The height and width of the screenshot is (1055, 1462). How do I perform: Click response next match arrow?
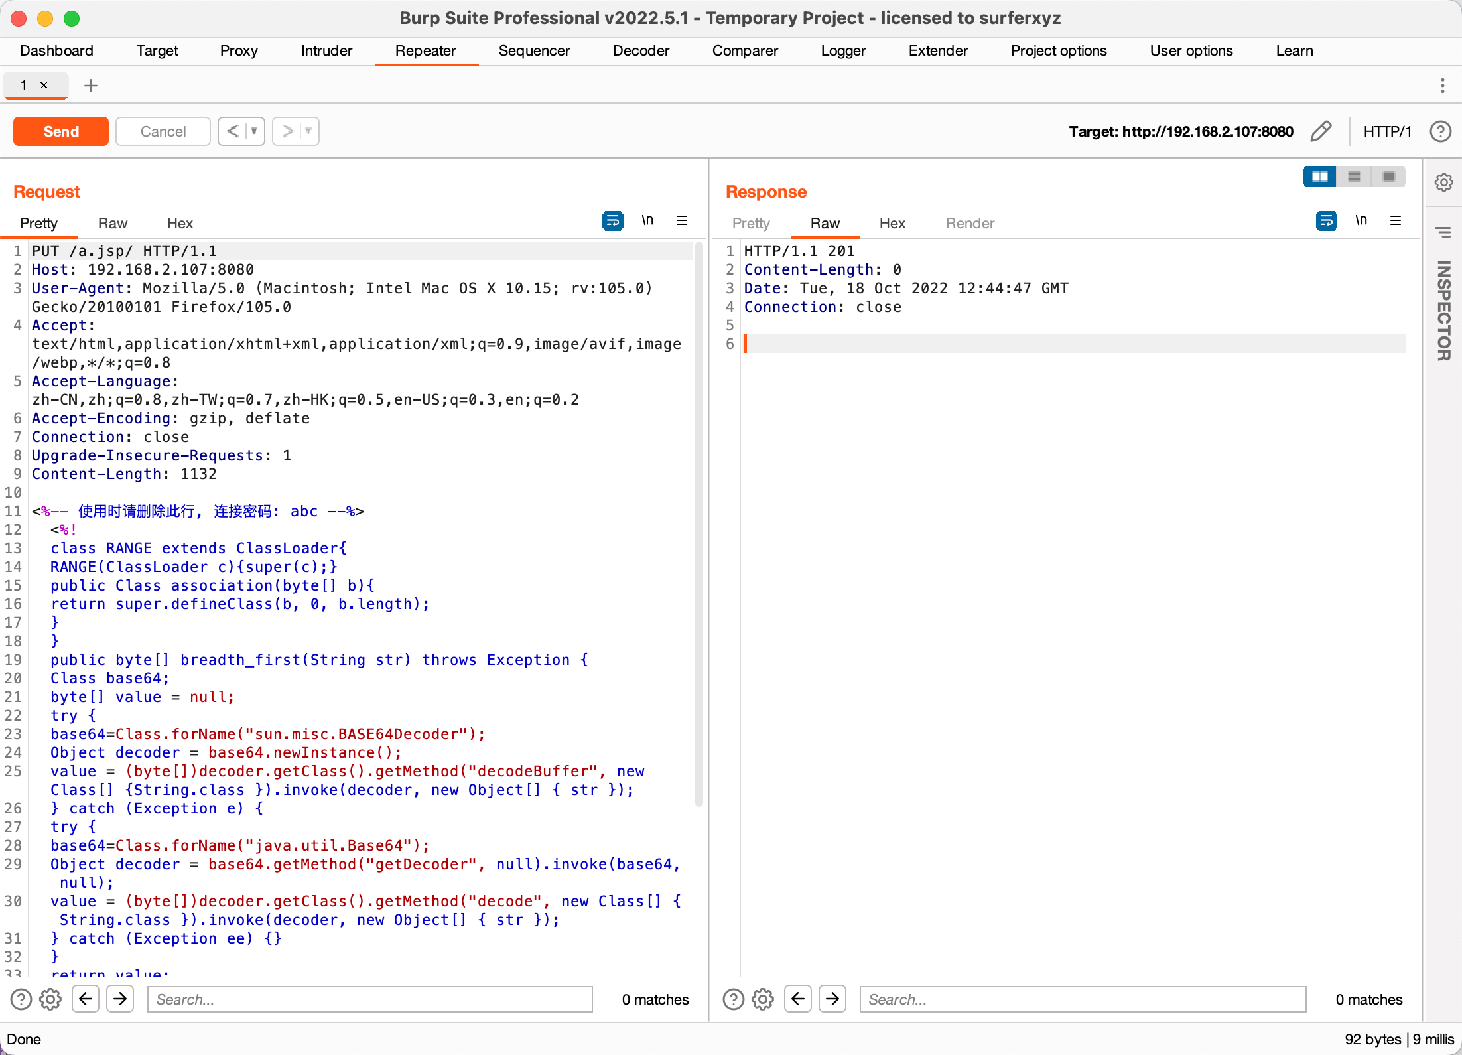point(832,999)
